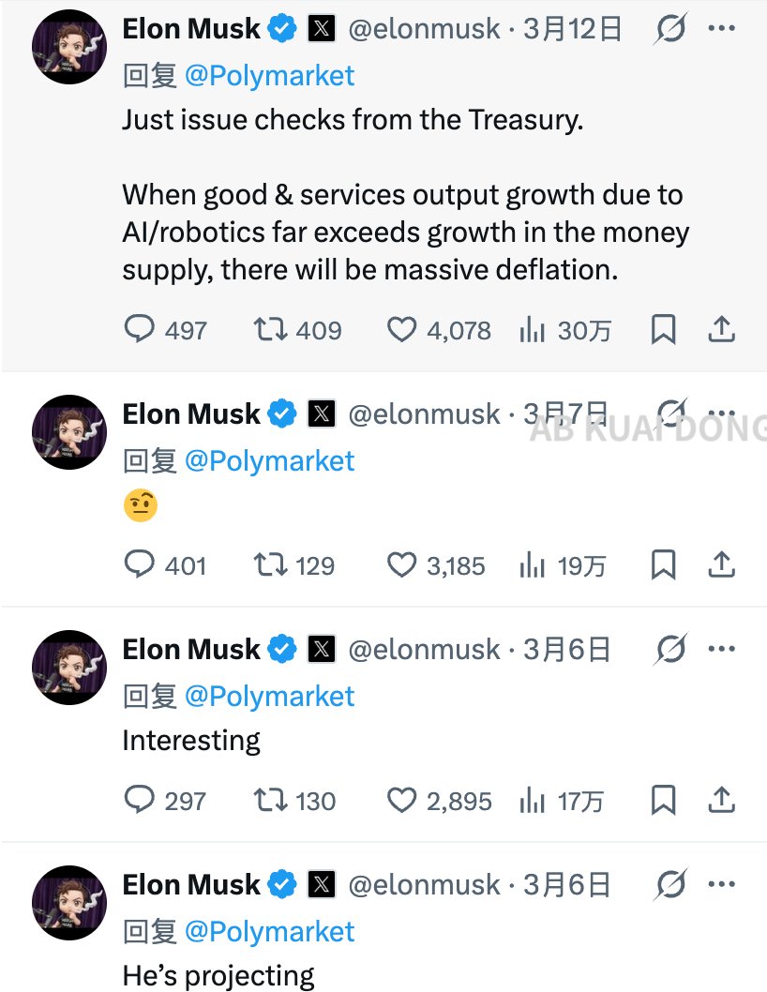Screen dimensions: 767x992
Task: Share the 'Interesting' tweet
Action: coord(720,801)
